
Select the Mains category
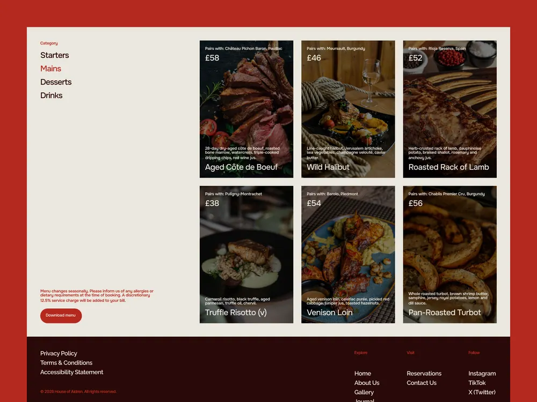coord(50,69)
